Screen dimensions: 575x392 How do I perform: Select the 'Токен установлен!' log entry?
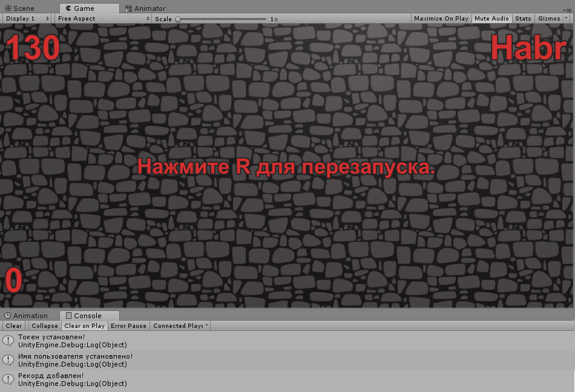tap(287, 341)
